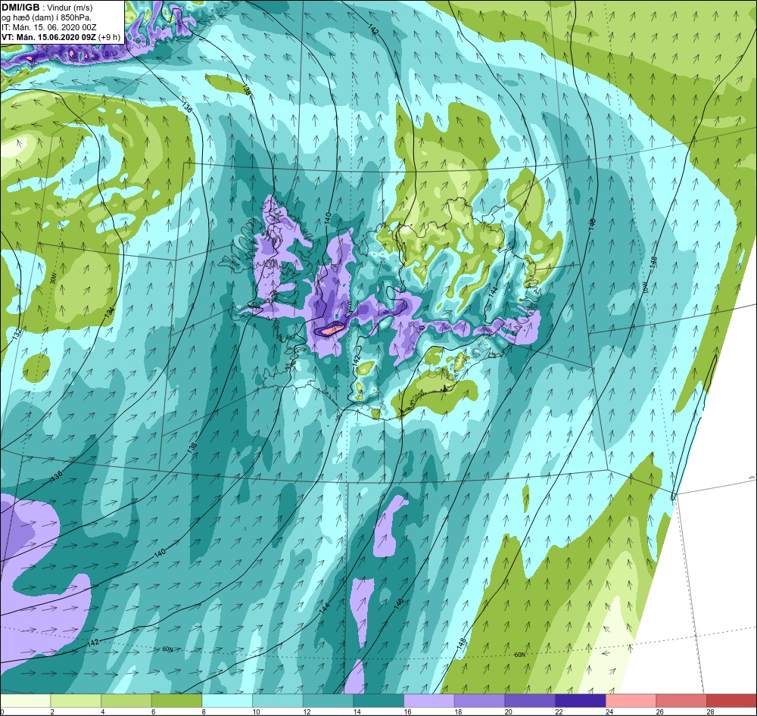Pick the 4–6 m/s green legend swatch

point(126,701)
